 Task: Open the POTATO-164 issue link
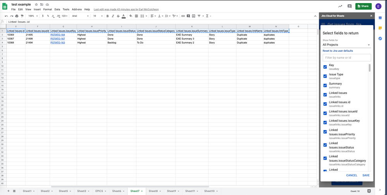[58, 35]
